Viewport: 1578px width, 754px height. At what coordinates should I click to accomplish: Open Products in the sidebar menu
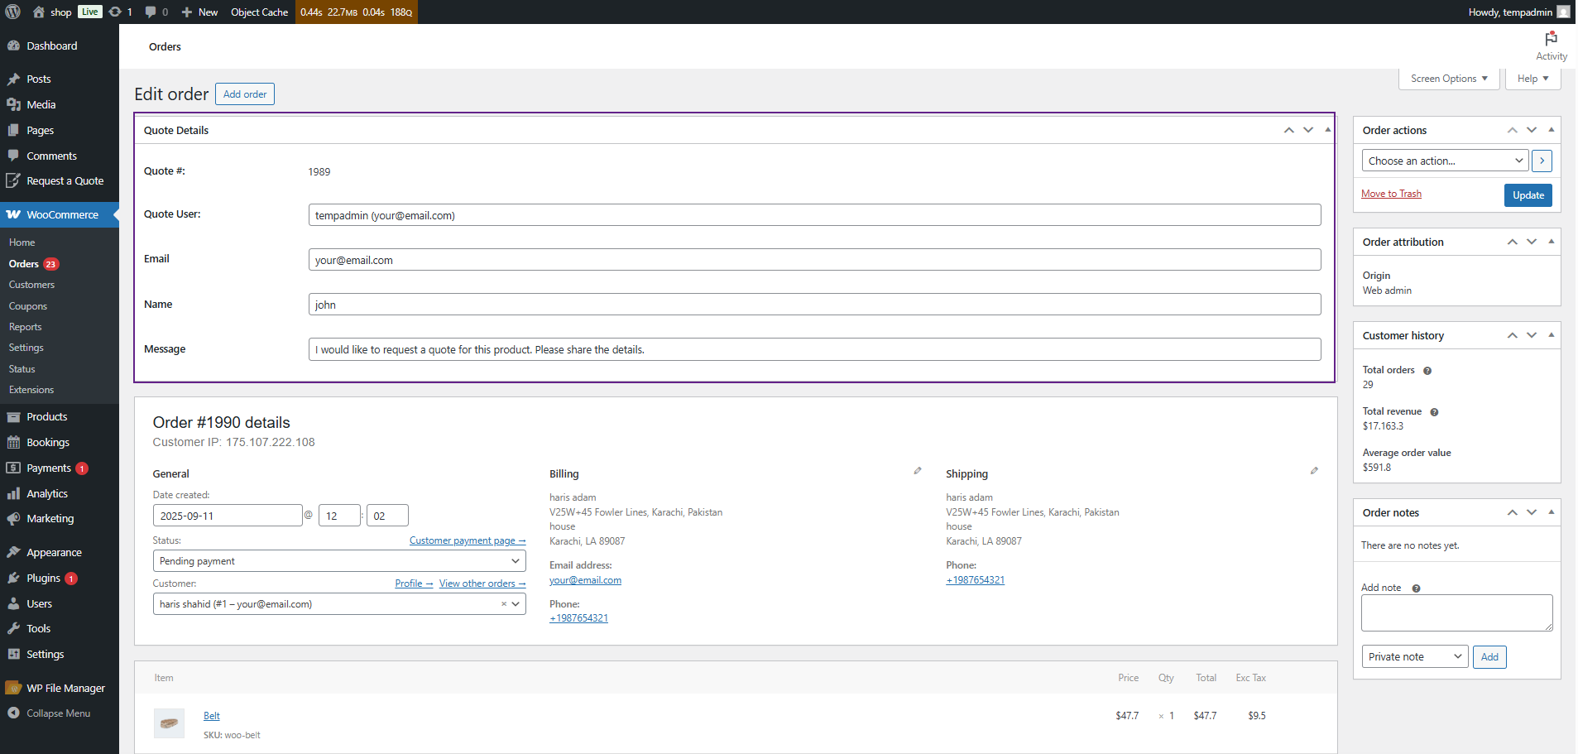click(x=46, y=417)
